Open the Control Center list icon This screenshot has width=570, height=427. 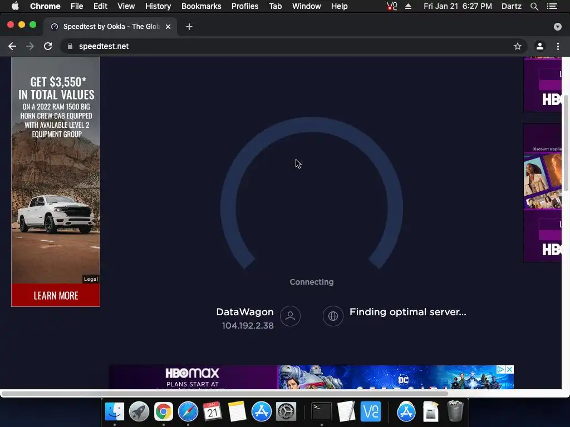tap(552, 6)
